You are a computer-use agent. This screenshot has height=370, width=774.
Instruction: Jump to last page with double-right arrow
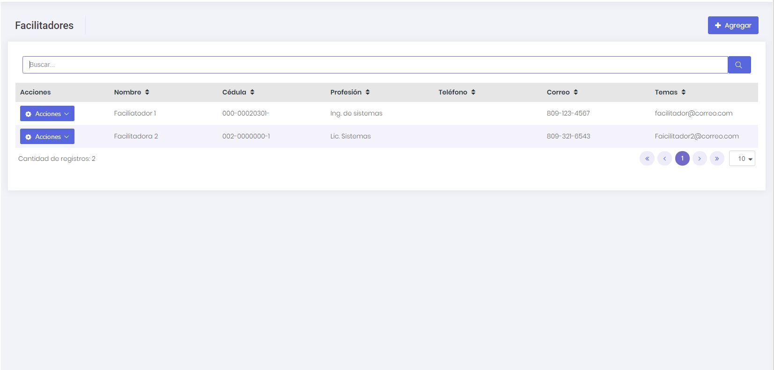pyautogui.click(x=717, y=159)
